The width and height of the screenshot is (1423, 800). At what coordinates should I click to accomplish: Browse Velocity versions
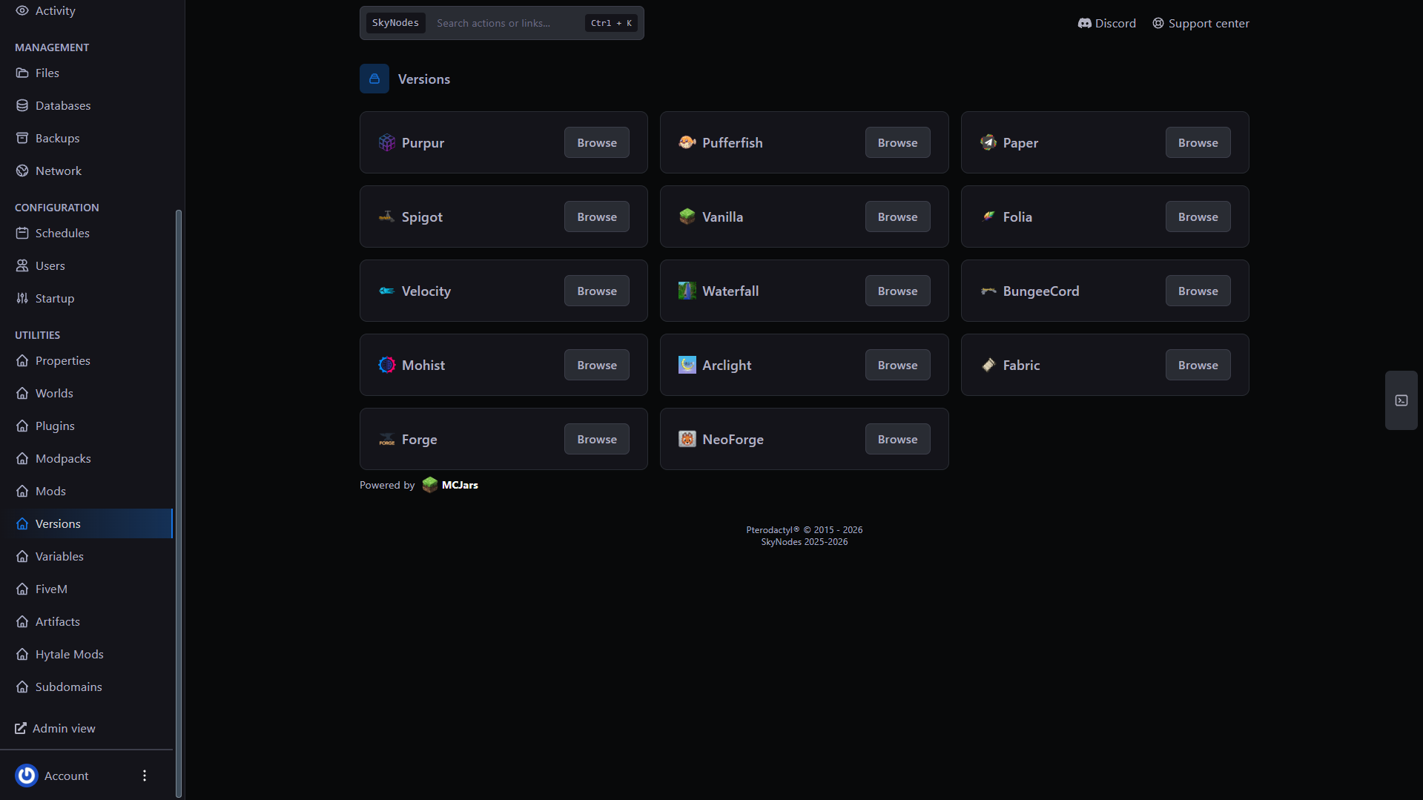(597, 291)
